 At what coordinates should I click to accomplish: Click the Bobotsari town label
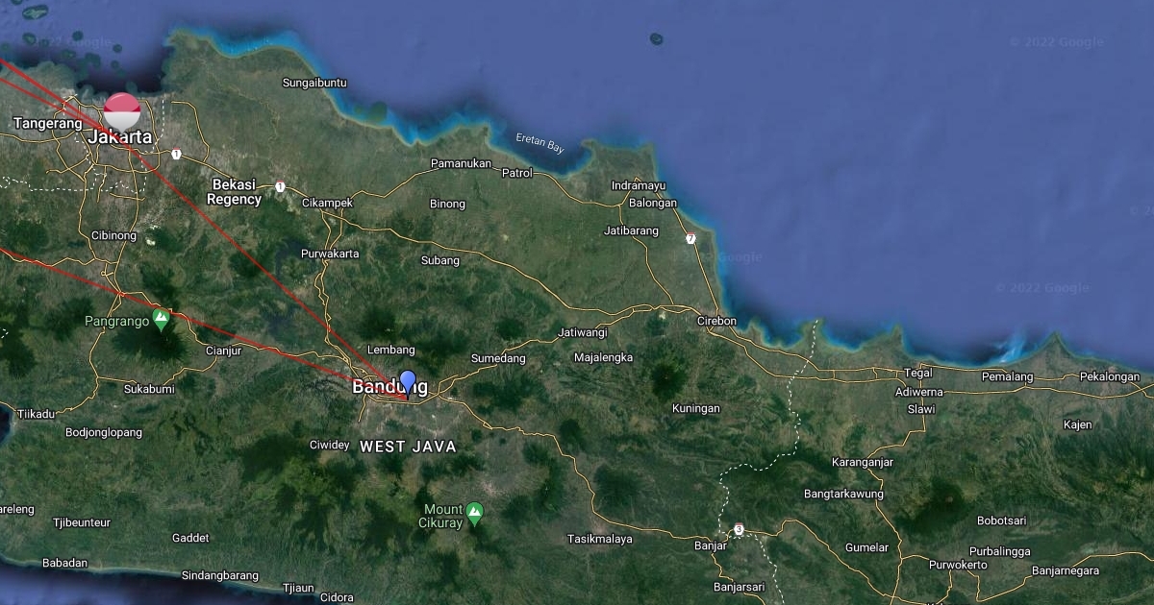[x=1001, y=520]
